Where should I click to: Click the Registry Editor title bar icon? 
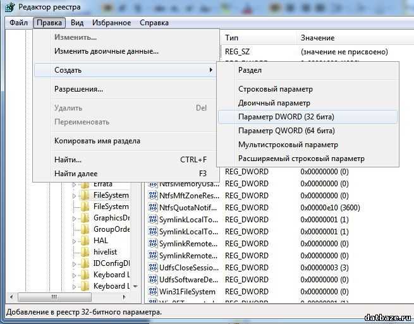pos(9,6)
